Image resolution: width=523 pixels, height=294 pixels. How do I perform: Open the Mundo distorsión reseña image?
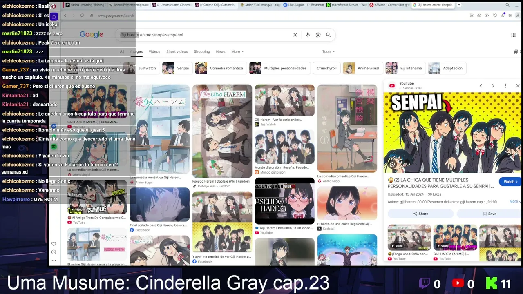click(284, 147)
